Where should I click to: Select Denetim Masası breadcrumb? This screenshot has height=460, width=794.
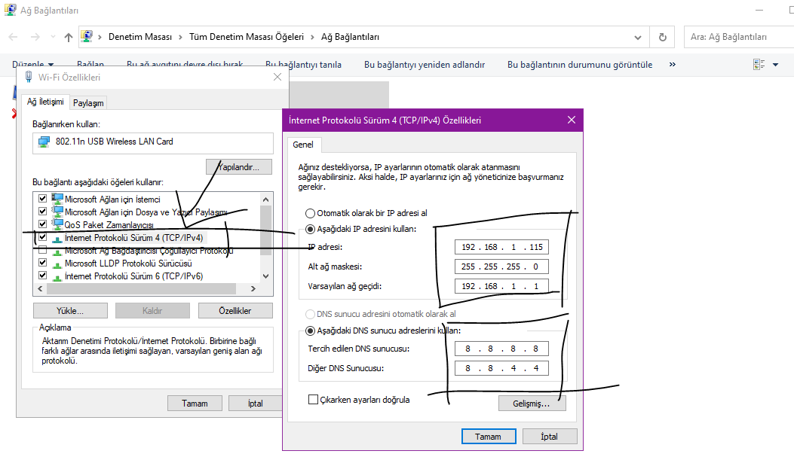click(139, 37)
